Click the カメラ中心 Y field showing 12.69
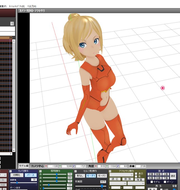 coord(67,166)
